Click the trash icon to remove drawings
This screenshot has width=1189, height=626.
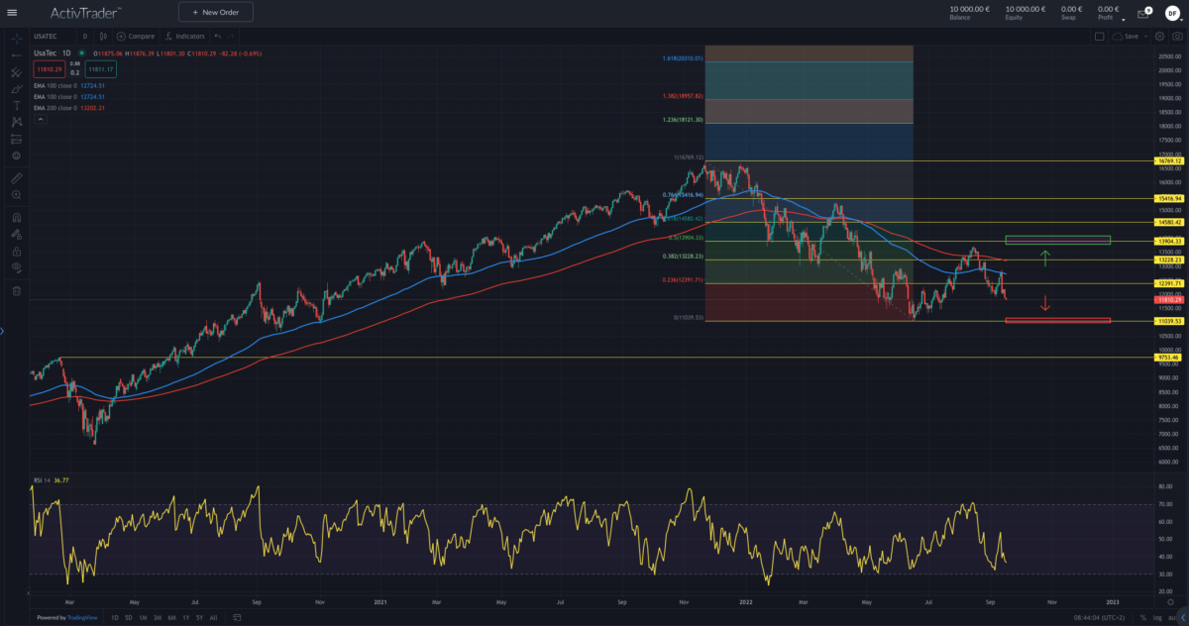coord(16,291)
